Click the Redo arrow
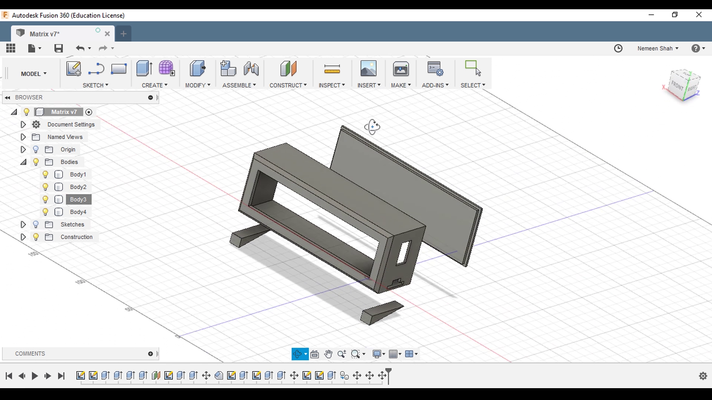Viewport: 712px width, 400px height. click(103, 48)
